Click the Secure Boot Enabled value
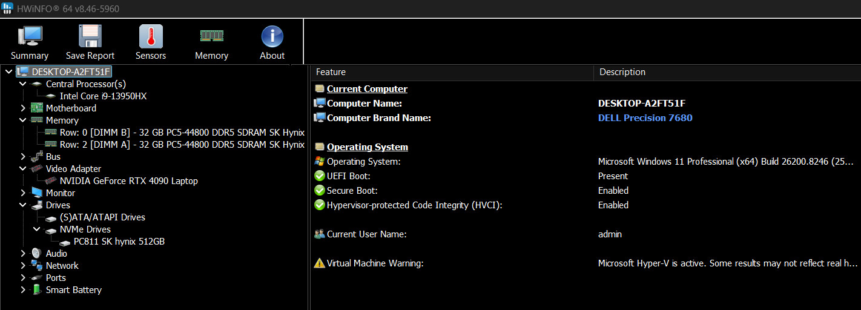Screen dimensions: 861x310 click(x=613, y=191)
